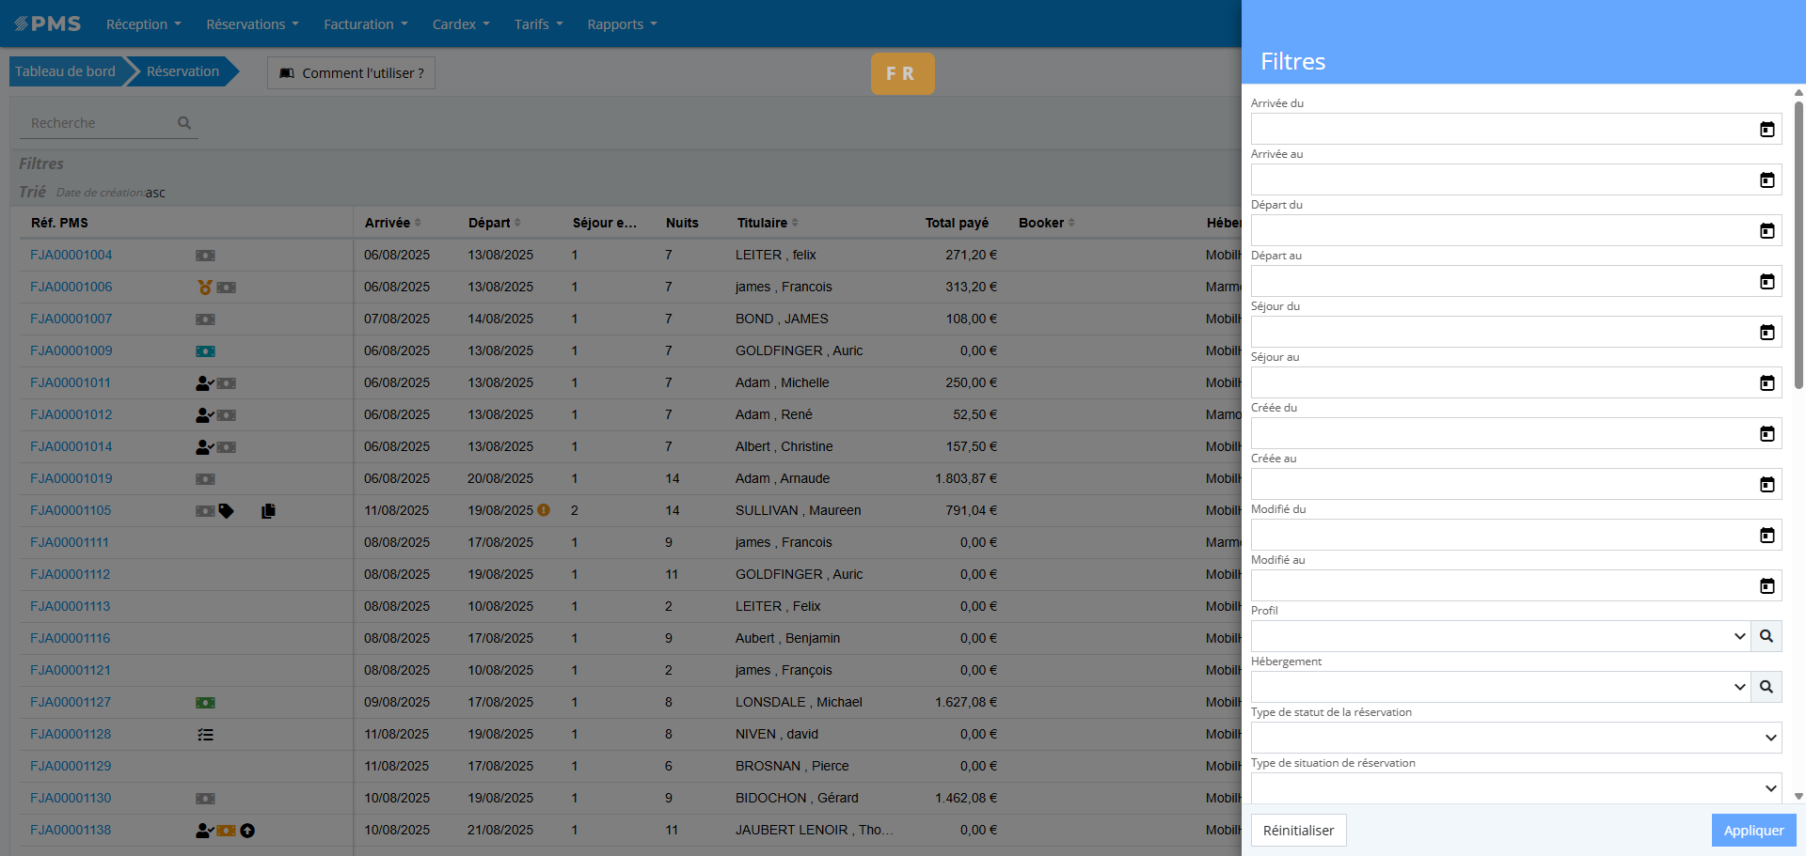Open reservation FJA00001127 link

(x=71, y=702)
